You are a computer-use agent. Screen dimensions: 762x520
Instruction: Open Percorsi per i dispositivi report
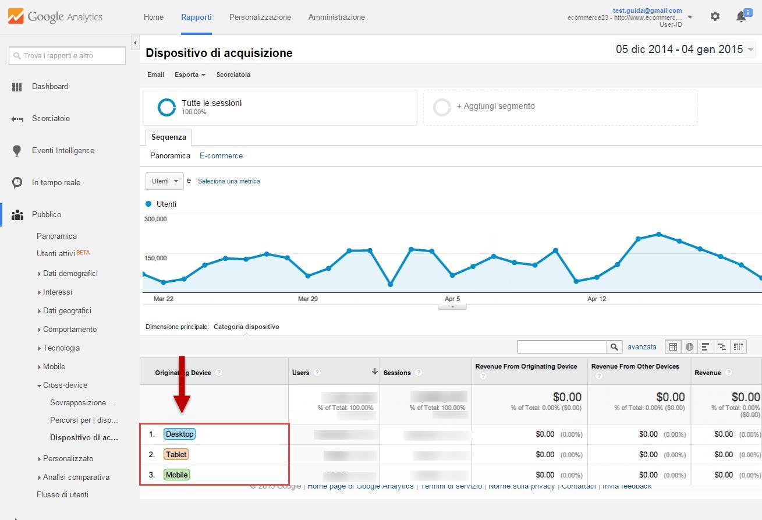point(84,420)
